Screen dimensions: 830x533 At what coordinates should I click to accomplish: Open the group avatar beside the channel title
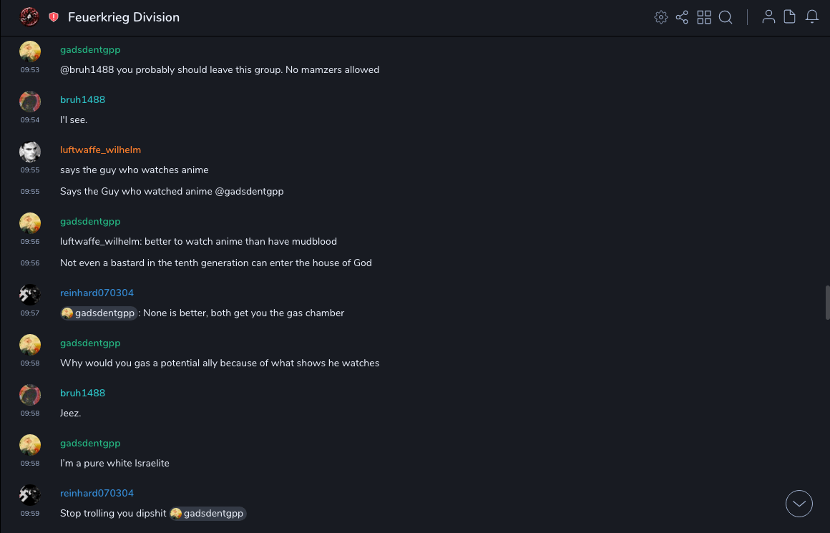coord(30,16)
